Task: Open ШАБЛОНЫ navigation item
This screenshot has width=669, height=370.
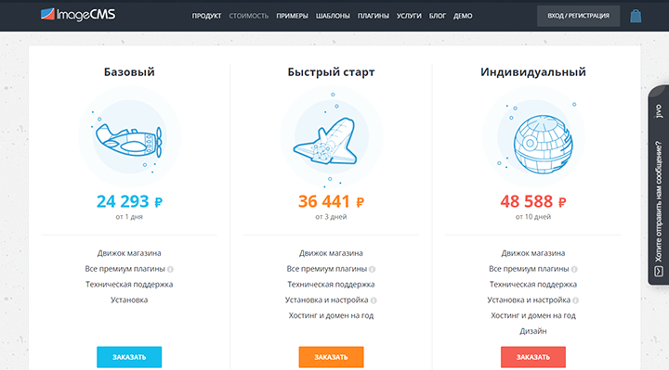Action: 333,16
